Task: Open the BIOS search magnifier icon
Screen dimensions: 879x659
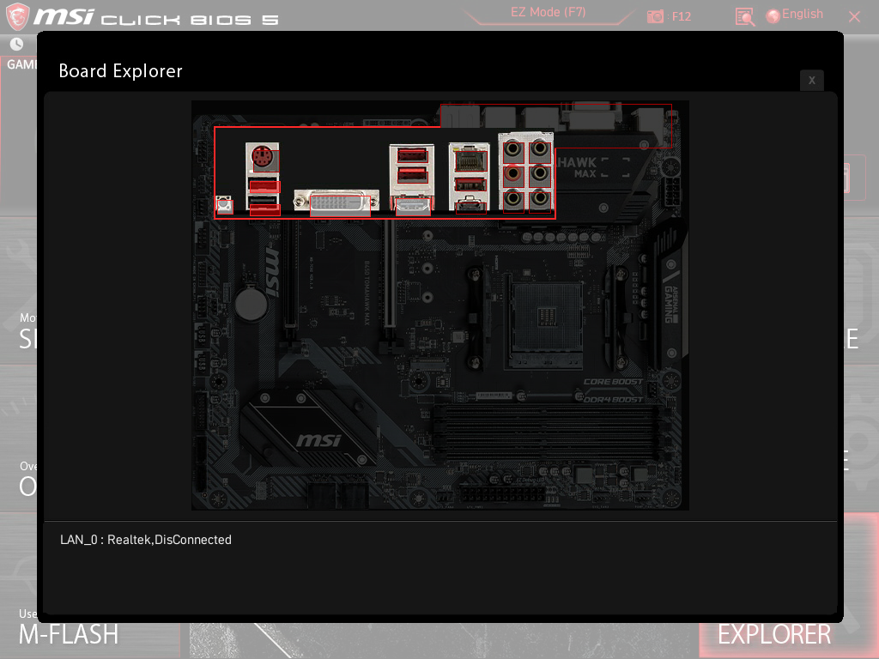Action: [x=744, y=17]
